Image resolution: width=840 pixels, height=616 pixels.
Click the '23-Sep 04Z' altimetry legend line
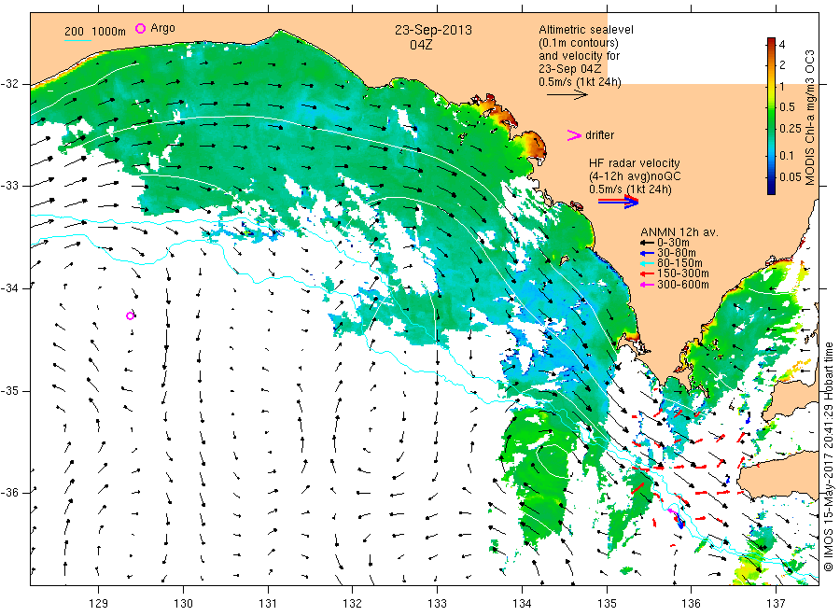570,69
